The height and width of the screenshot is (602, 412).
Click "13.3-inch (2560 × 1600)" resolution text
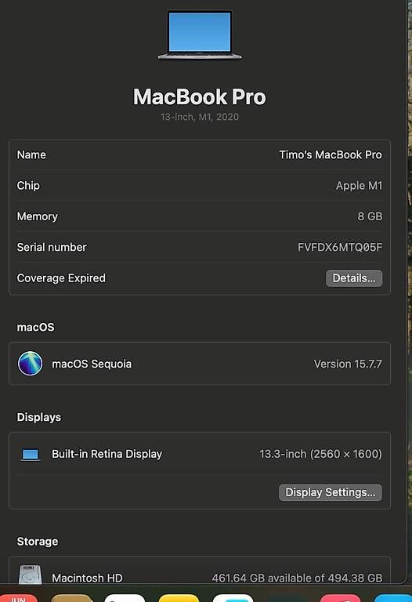pyautogui.click(x=320, y=454)
